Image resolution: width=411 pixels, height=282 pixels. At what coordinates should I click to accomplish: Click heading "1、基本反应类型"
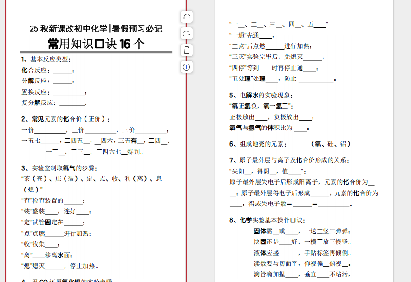coord(46,59)
